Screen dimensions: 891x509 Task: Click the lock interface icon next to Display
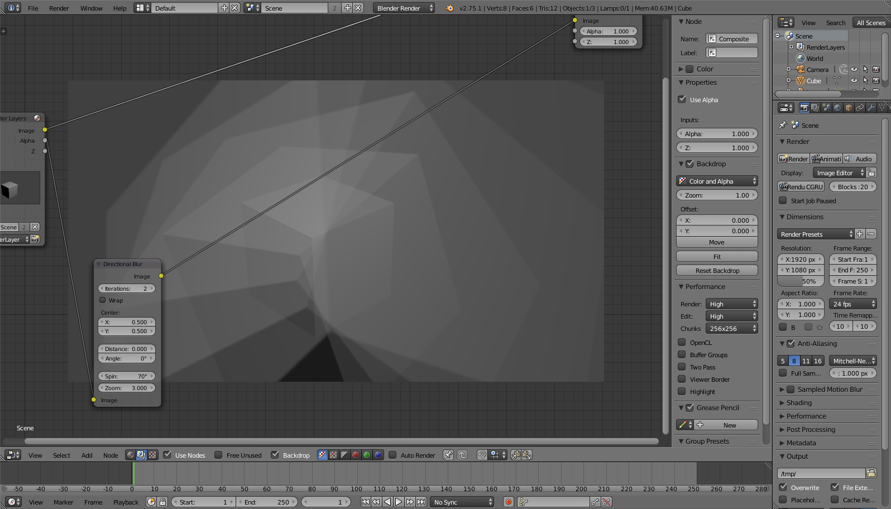point(871,173)
